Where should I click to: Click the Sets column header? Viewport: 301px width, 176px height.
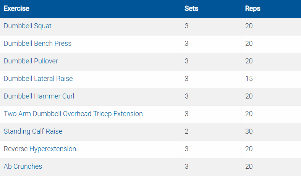[191, 9]
